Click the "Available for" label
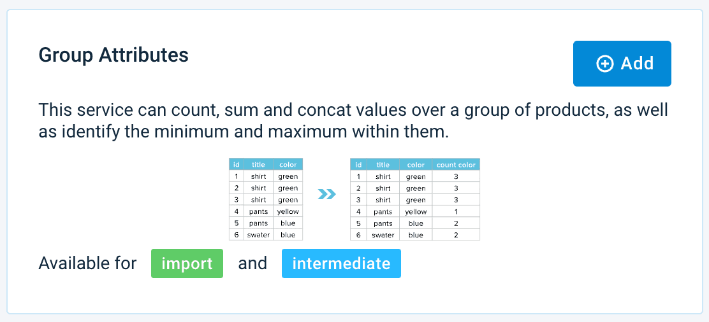Viewport: 709px width, 322px height. pos(88,263)
